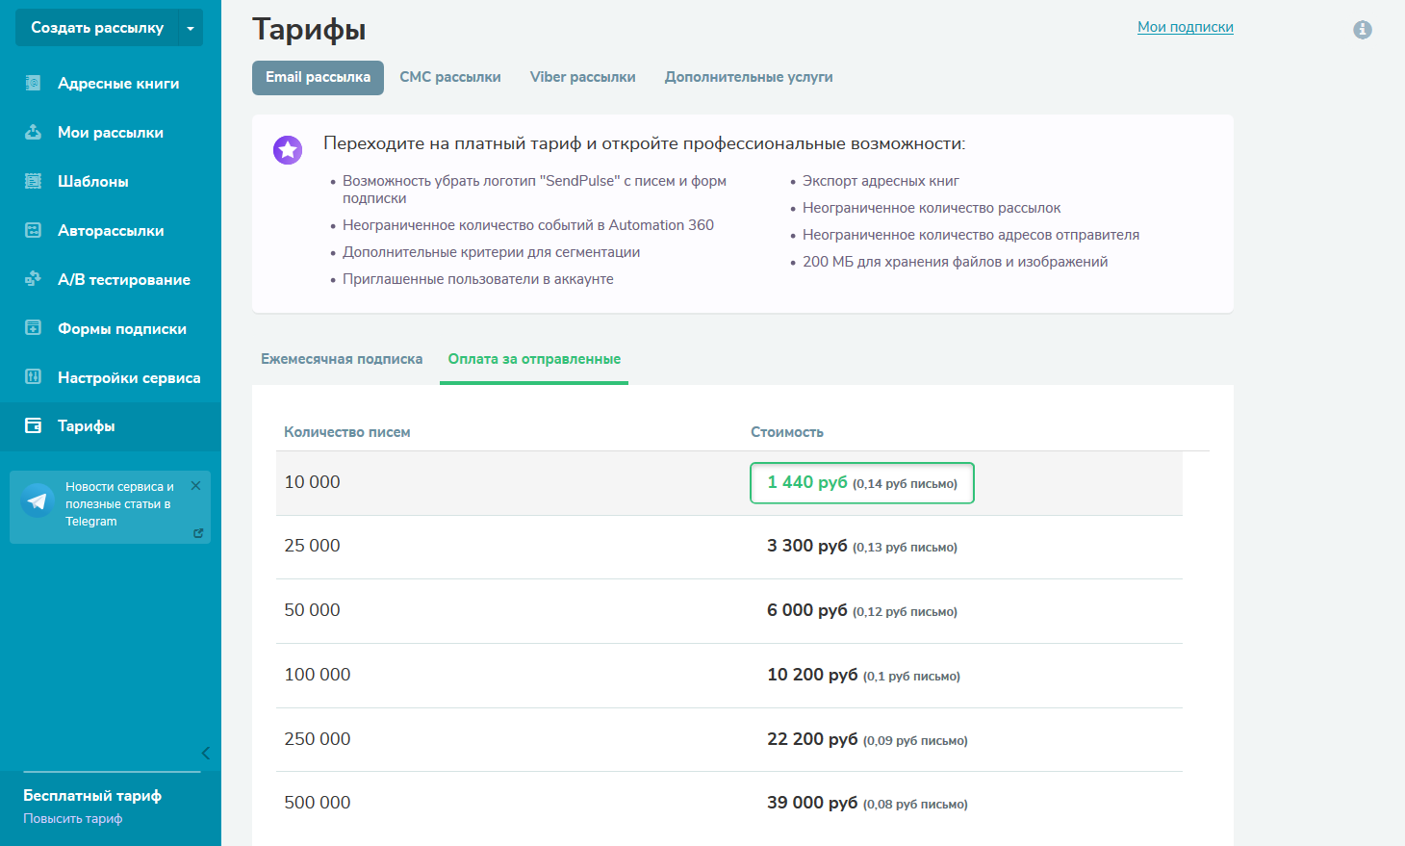Click the Address books sidebar icon
Viewport: 1405px width, 846px height.
tap(33, 84)
